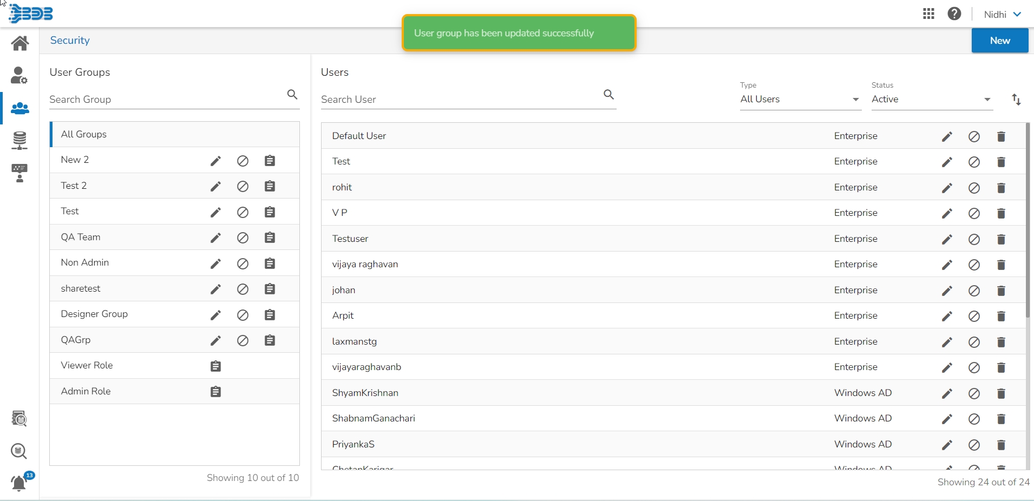
Task: Block the Designer Group
Action: click(x=243, y=315)
